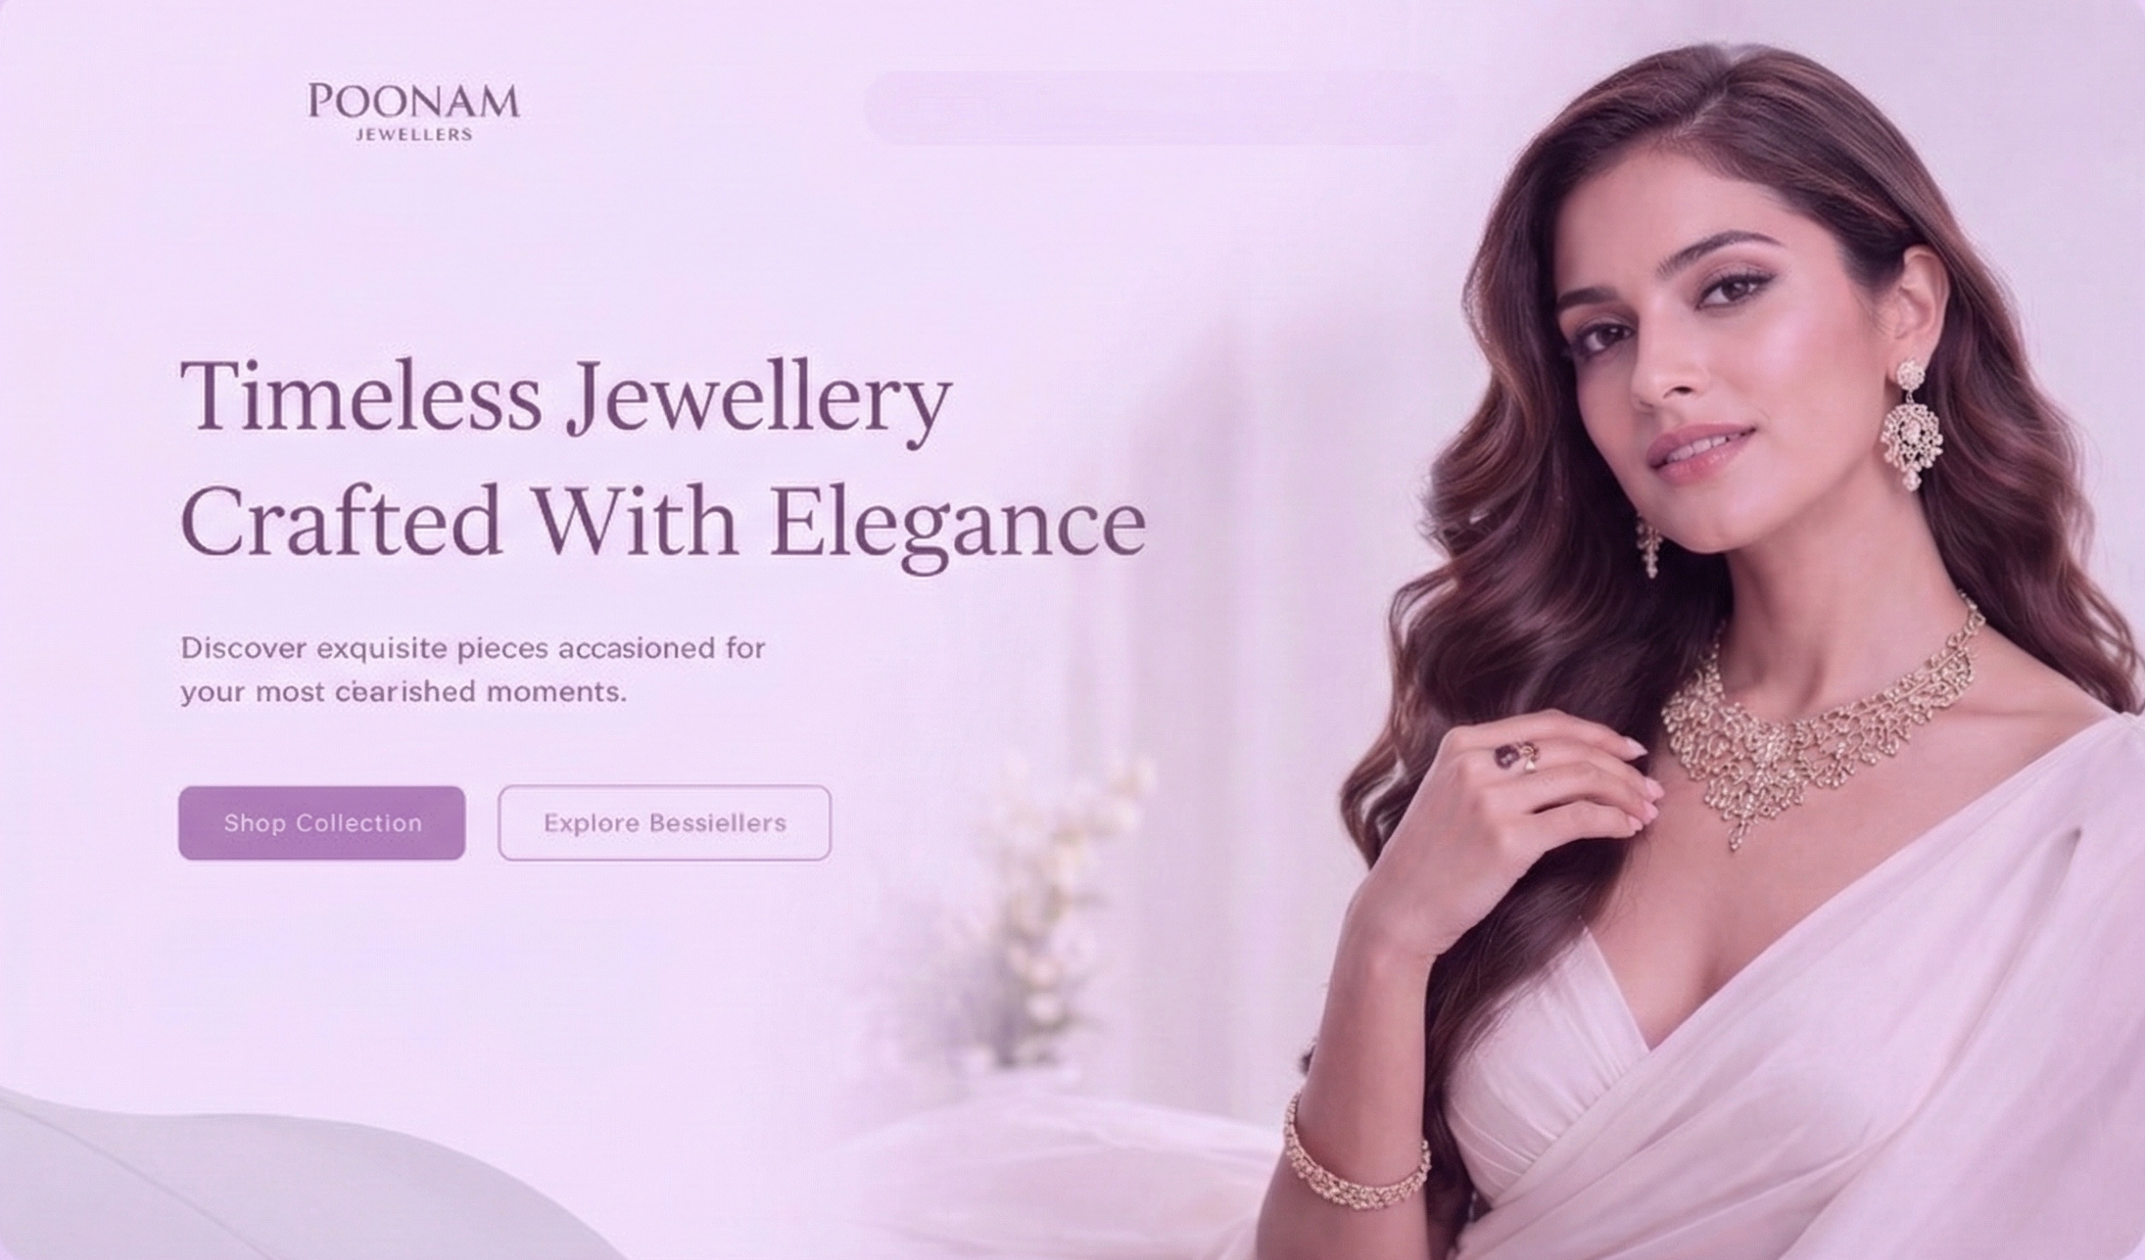
Task: Select the Crafted With Elegance headline line
Action: coord(663,524)
